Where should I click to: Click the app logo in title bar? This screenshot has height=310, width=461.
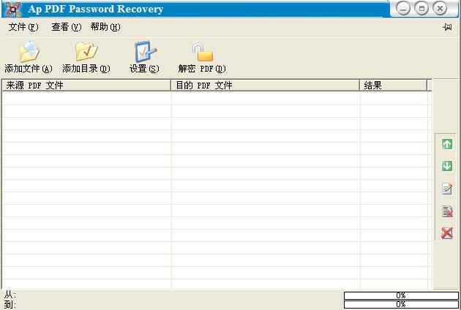(12, 9)
